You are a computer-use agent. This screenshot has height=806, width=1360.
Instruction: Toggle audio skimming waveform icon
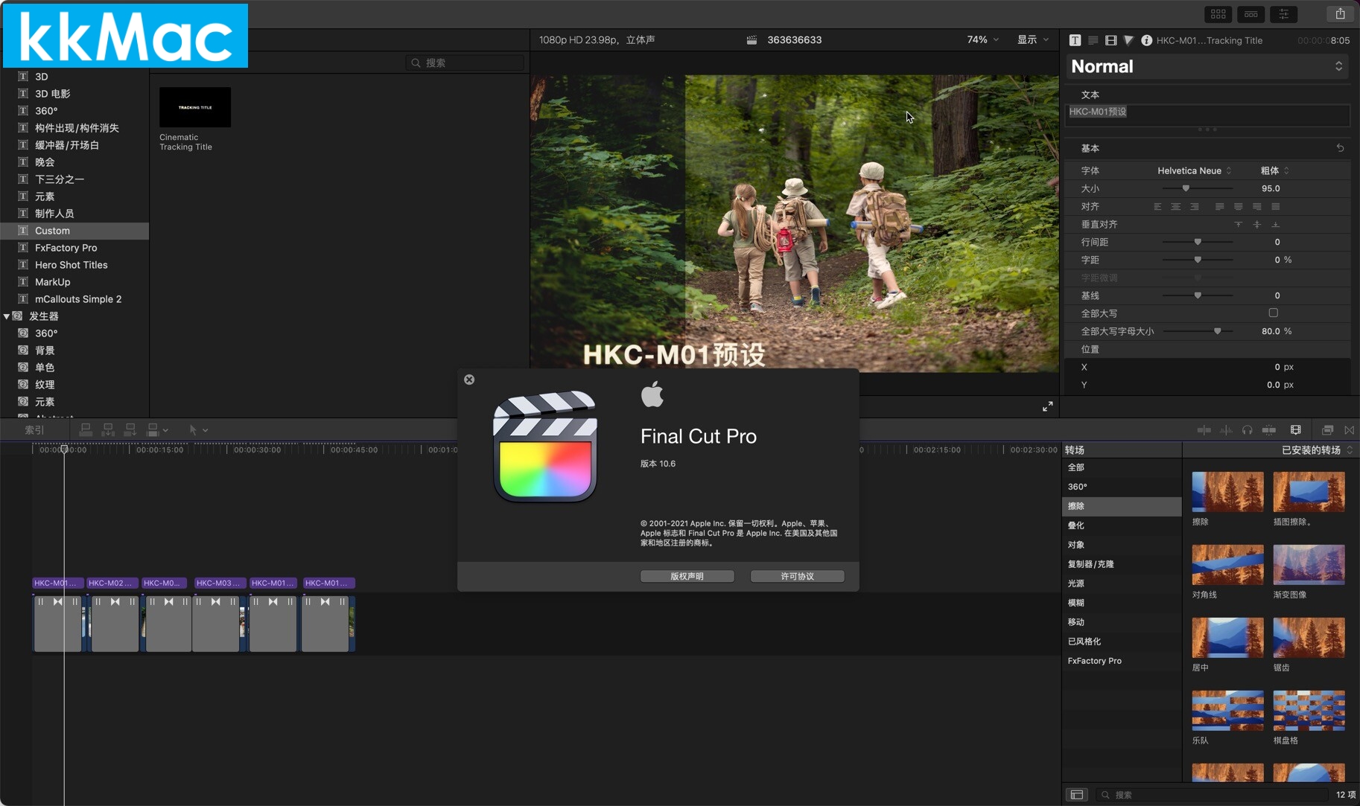click(1226, 430)
